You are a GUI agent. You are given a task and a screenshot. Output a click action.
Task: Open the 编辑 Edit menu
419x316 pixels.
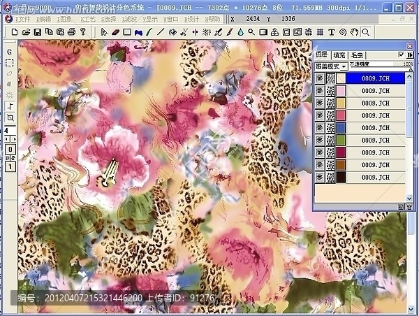[43, 20]
